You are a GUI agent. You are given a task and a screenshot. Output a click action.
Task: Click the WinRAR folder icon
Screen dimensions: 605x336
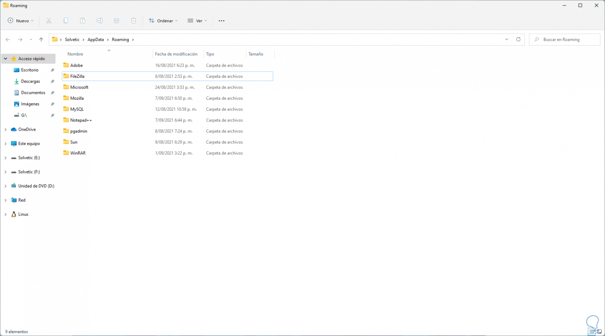[x=66, y=153]
